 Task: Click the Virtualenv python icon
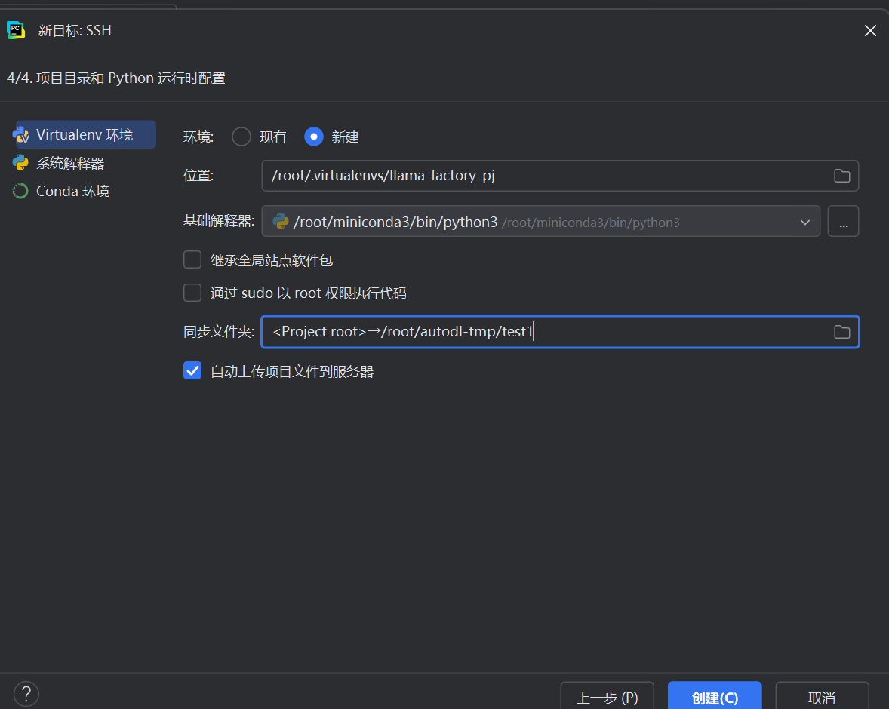coord(21,134)
